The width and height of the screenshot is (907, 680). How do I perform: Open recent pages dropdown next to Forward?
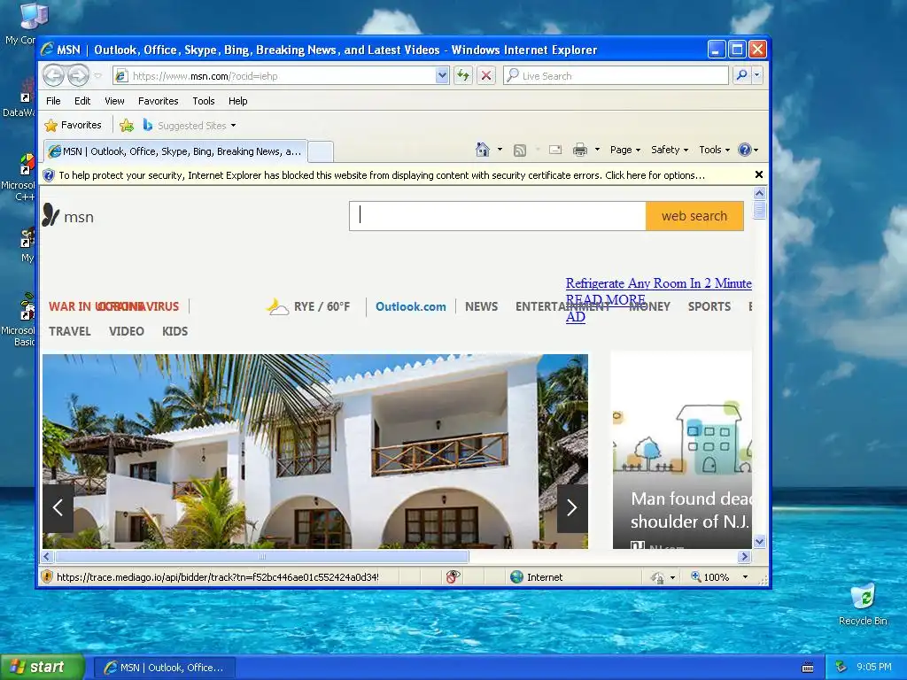click(x=97, y=76)
